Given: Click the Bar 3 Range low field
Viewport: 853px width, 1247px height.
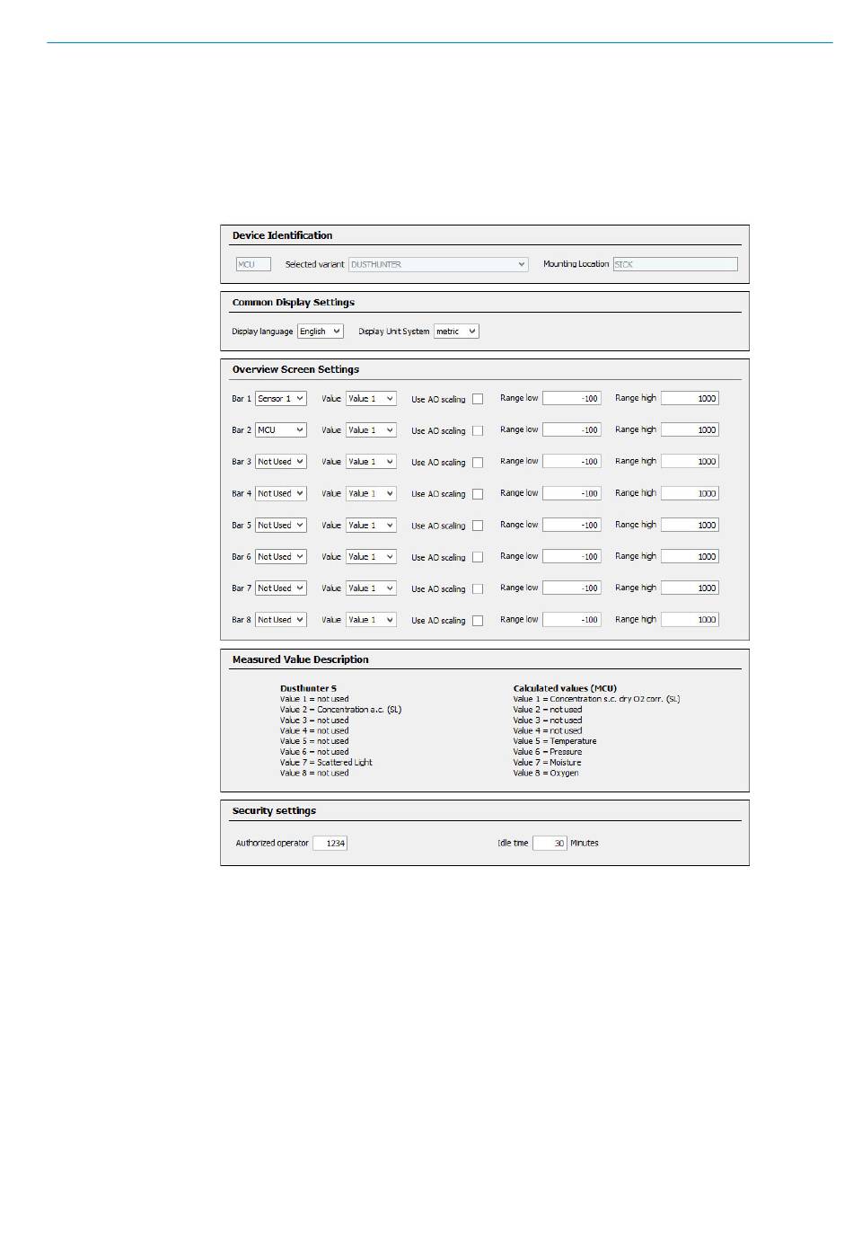Looking at the screenshot, I should (x=571, y=462).
